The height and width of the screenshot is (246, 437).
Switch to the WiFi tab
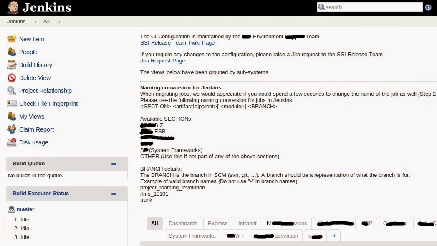(235, 236)
